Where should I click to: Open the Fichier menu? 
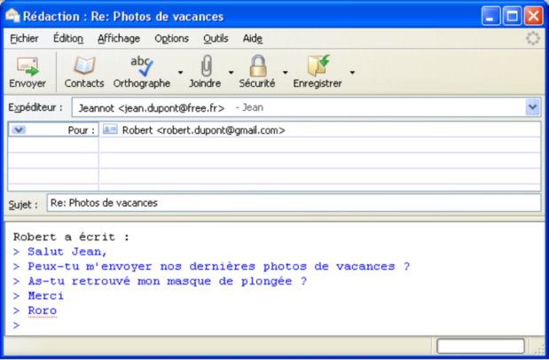coord(25,39)
